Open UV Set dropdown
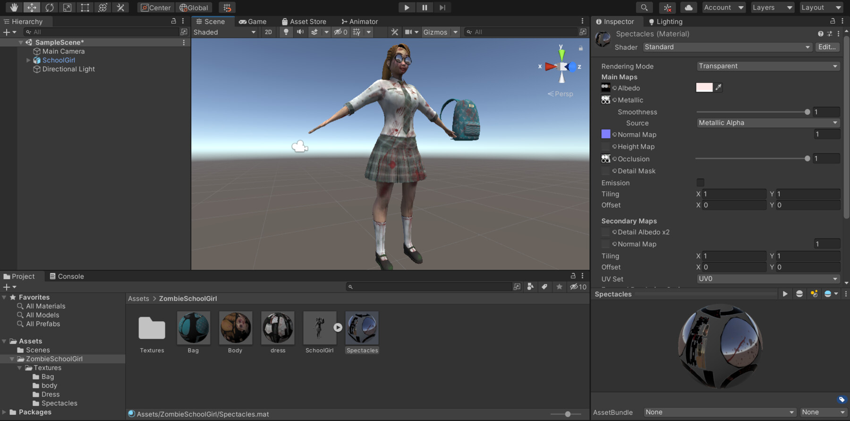The width and height of the screenshot is (850, 421). [768, 279]
